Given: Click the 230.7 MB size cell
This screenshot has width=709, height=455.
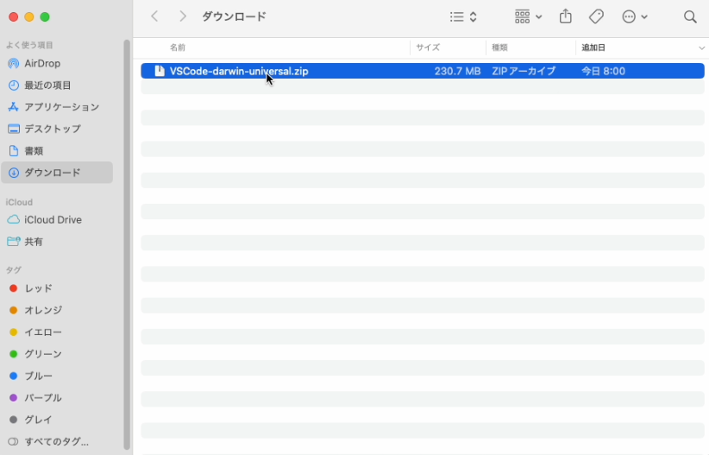Looking at the screenshot, I should coord(458,71).
